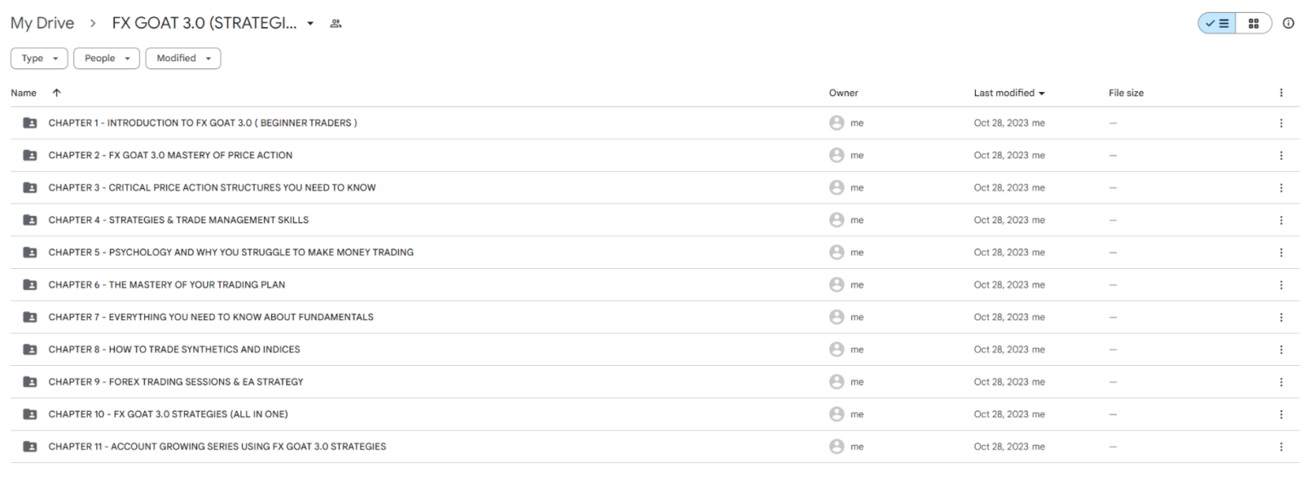1309x480 pixels.
Task: Open Chapter 4 Strategies & Trade Management folder
Action: click(x=178, y=220)
